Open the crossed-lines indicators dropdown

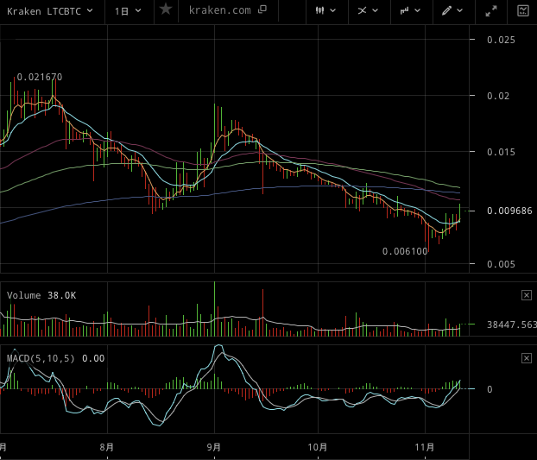point(368,11)
